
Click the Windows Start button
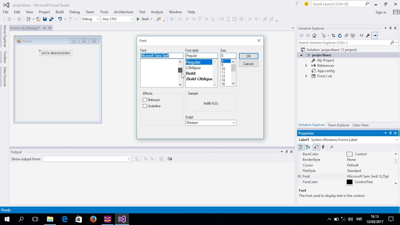pyautogui.click(x=7, y=219)
